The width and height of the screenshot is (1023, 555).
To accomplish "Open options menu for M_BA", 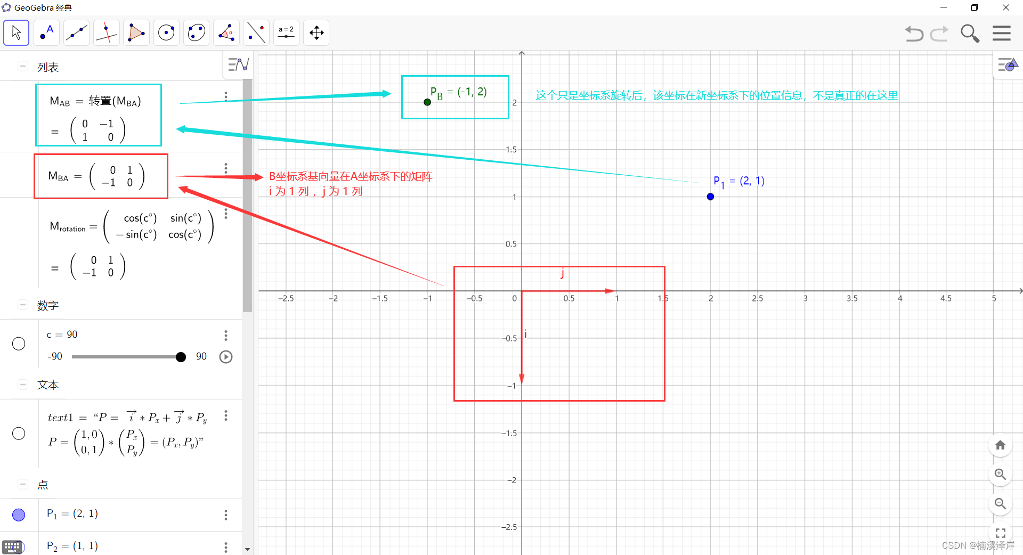I will tap(226, 168).
